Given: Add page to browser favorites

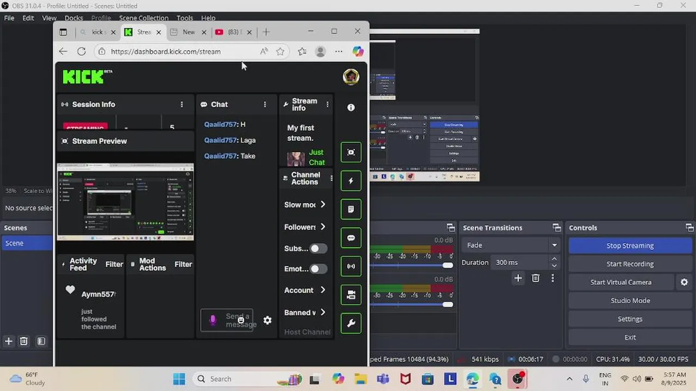Looking at the screenshot, I should point(280,51).
